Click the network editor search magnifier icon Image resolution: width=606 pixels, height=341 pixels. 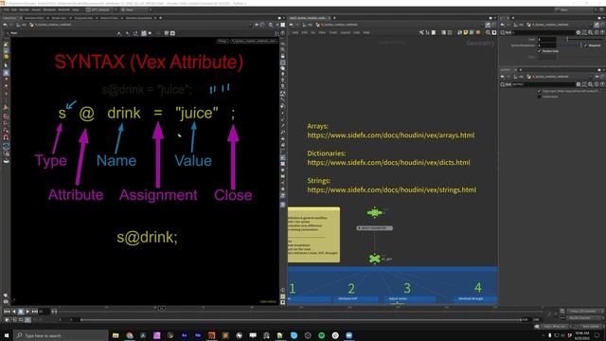[489, 33]
